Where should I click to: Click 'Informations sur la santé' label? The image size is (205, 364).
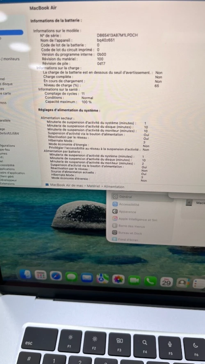coord(59,89)
